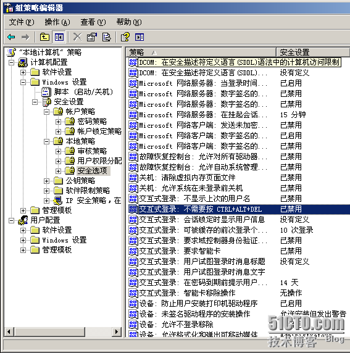The image size is (350, 353).
Task: Click the Forward arrow toolbar icon
Action: pos(25,37)
